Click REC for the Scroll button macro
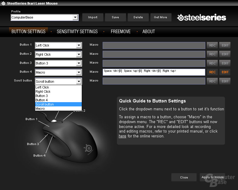The image size is (238, 190). tap(212, 81)
